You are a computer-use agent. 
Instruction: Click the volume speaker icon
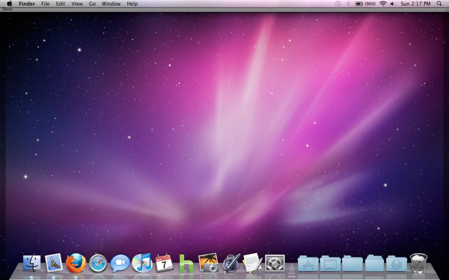point(392,3)
